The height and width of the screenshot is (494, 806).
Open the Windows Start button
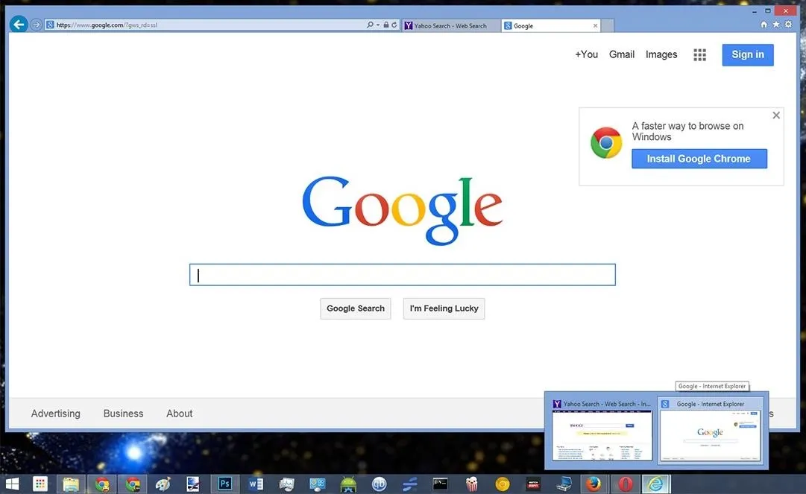[x=12, y=484]
